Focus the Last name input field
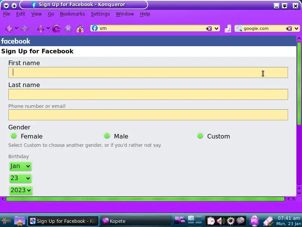The height and width of the screenshot is (227, 302). pos(148,94)
